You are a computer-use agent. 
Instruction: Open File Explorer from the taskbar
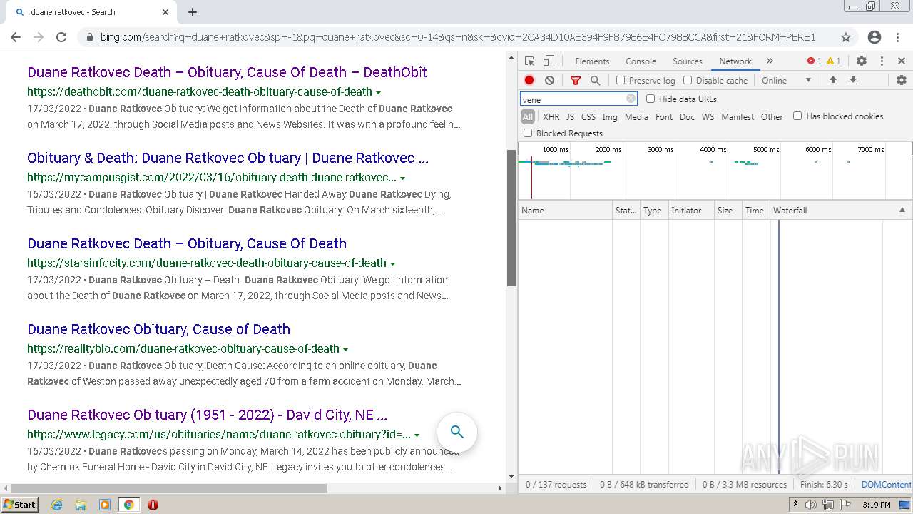pyautogui.click(x=81, y=505)
